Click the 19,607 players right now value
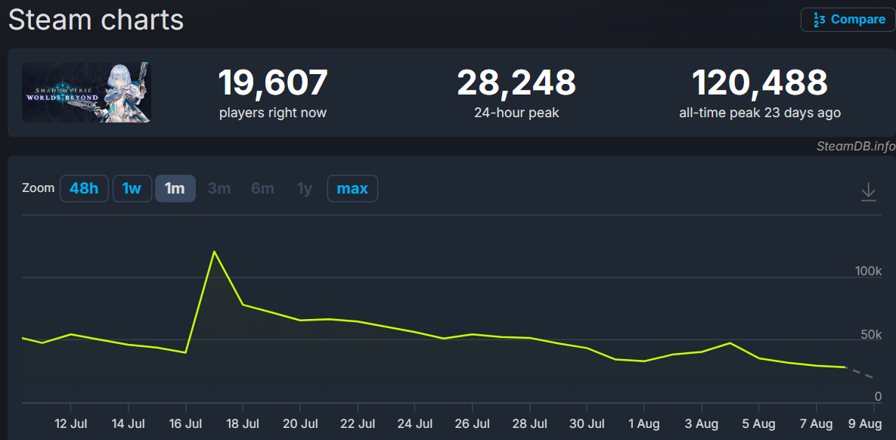 pos(273,82)
